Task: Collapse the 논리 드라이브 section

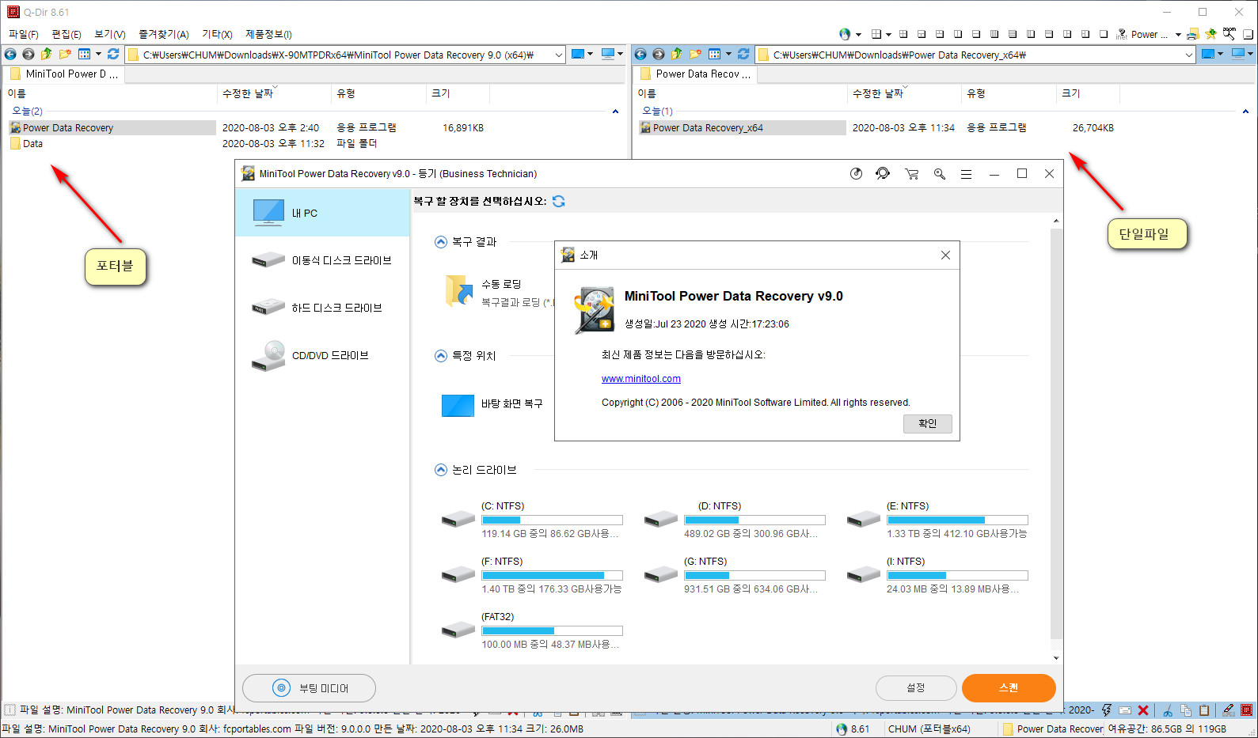Action: point(441,470)
